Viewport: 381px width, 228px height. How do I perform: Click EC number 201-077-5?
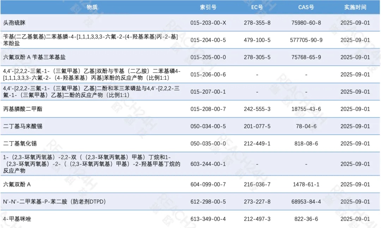tap(257, 126)
